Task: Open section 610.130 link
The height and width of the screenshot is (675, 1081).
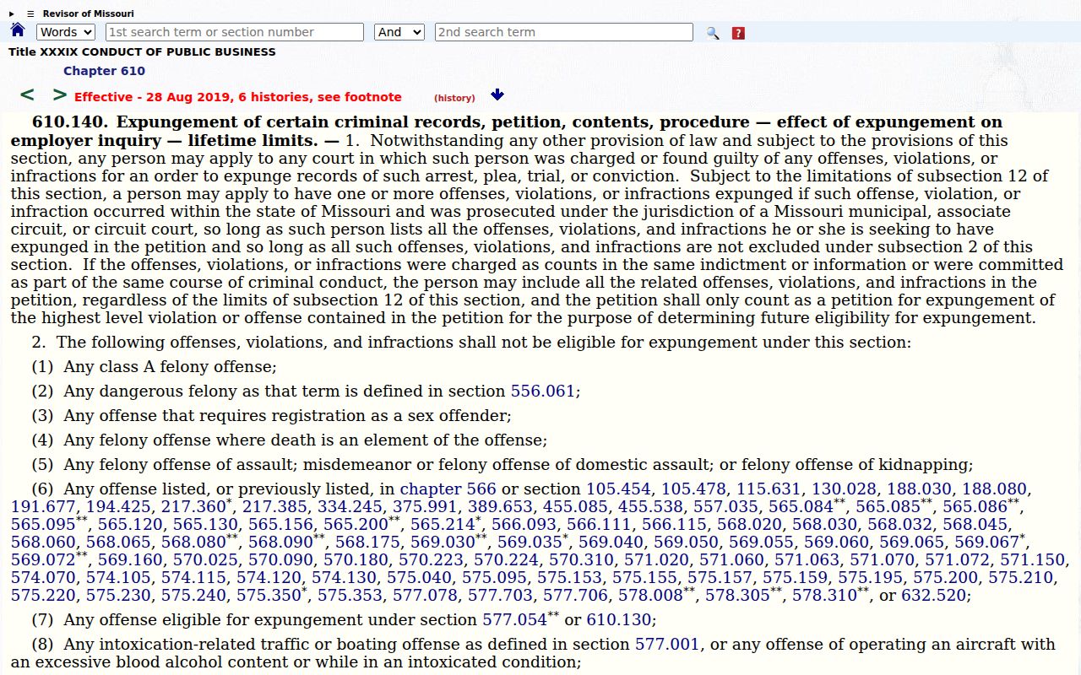Action: (619, 620)
